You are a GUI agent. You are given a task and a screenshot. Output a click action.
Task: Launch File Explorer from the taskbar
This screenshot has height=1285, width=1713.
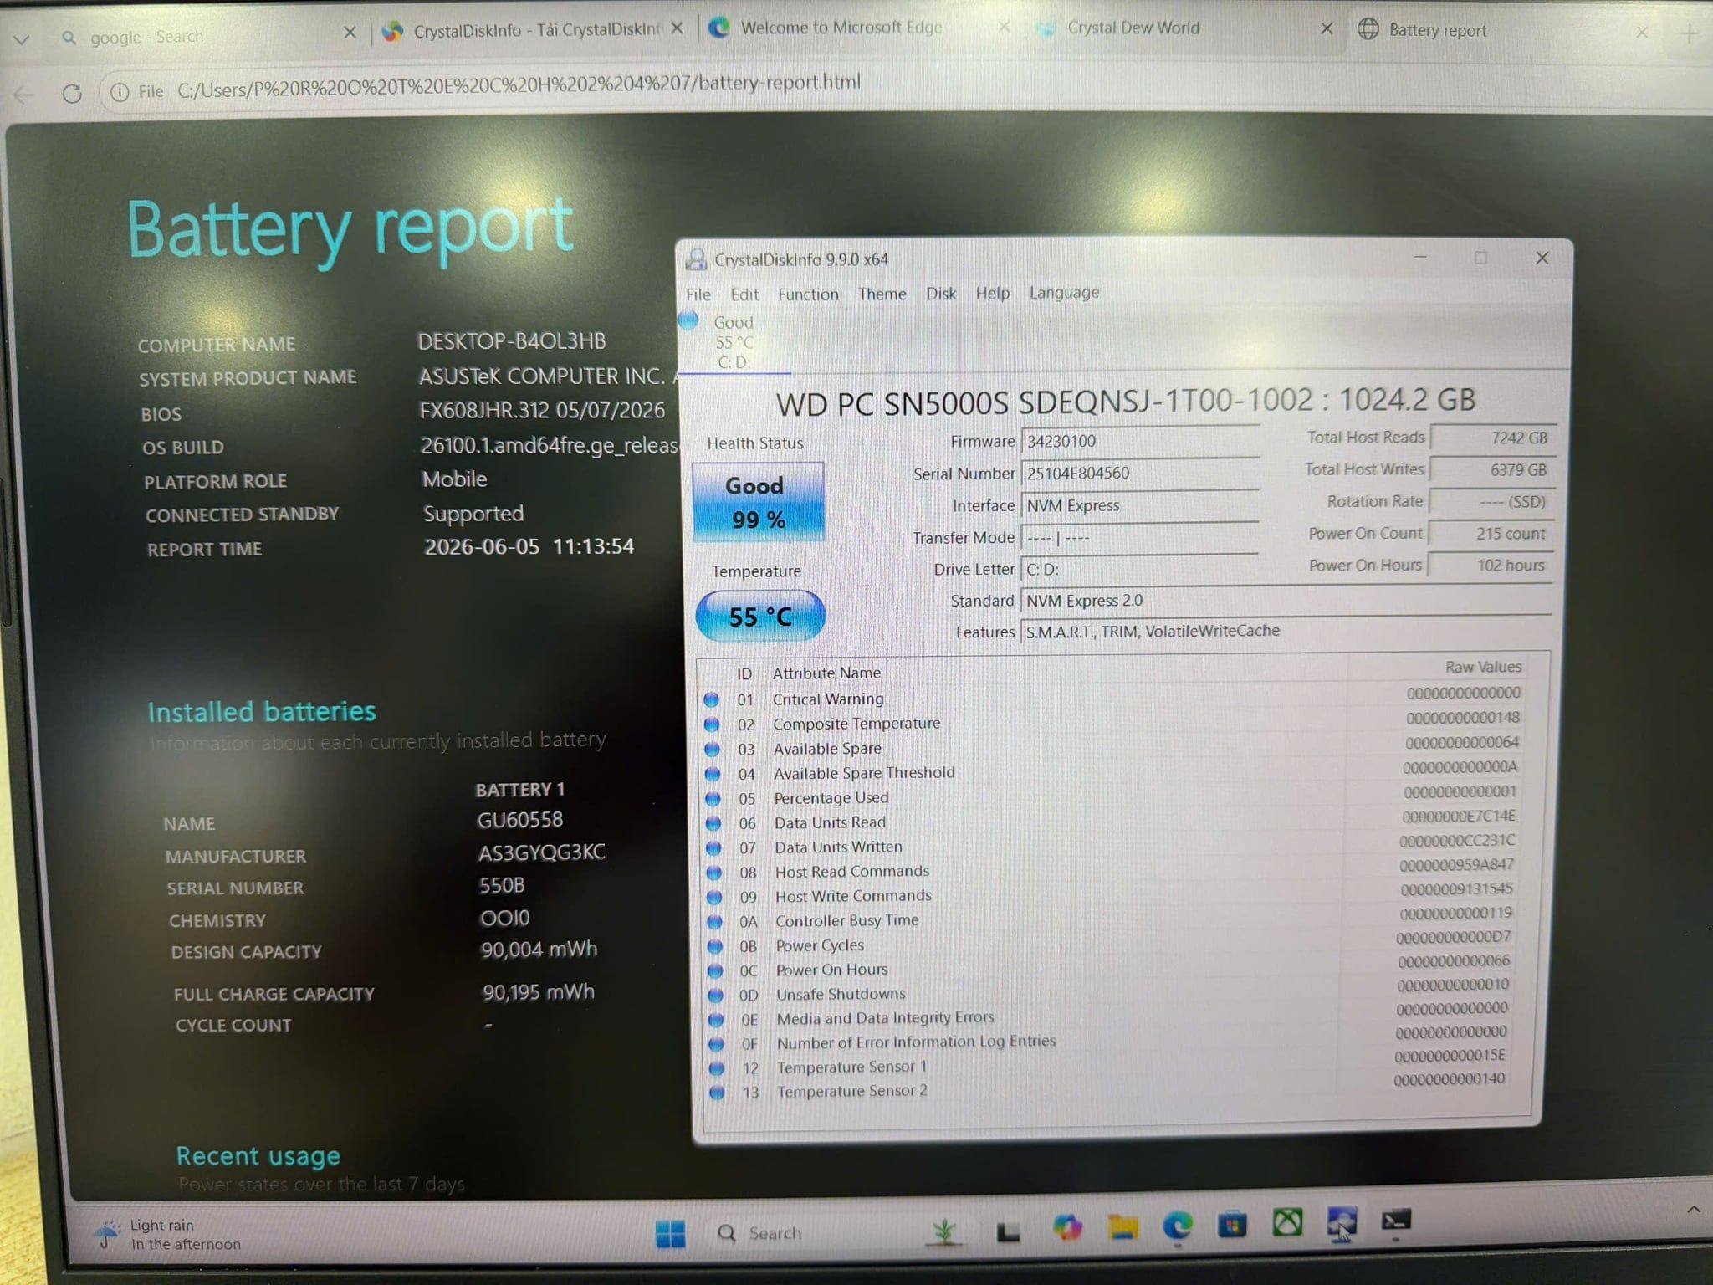click(1122, 1226)
